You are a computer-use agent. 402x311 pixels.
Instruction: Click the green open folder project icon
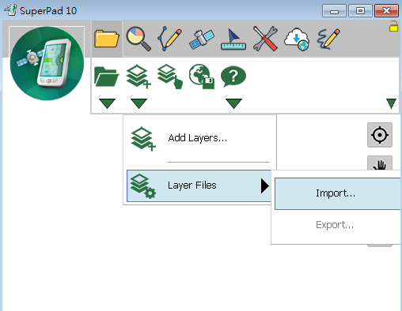[107, 77]
